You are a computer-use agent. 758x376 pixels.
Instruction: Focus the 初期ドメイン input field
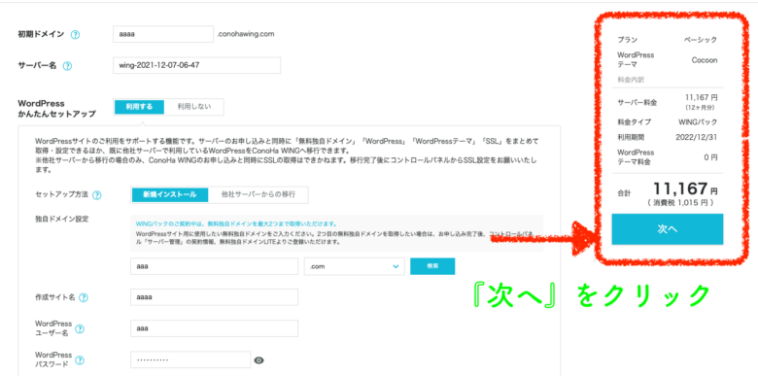pyautogui.click(x=162, y=34)
